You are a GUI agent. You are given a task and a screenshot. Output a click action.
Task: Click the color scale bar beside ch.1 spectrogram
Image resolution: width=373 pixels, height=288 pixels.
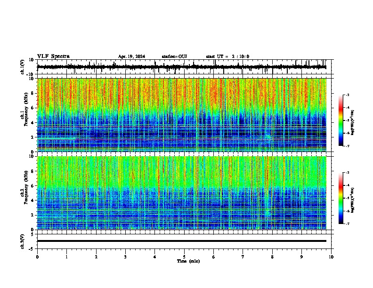click(x=341, y=120)
